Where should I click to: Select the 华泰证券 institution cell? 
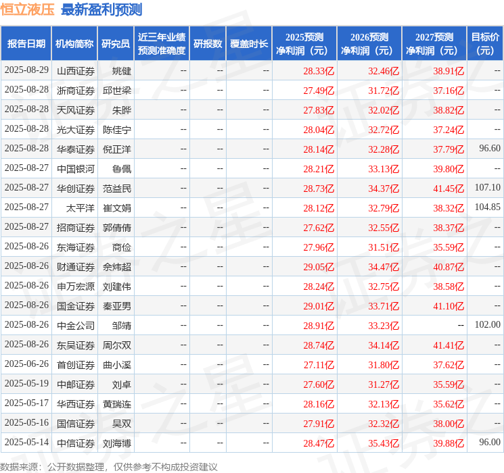[76, 149]
